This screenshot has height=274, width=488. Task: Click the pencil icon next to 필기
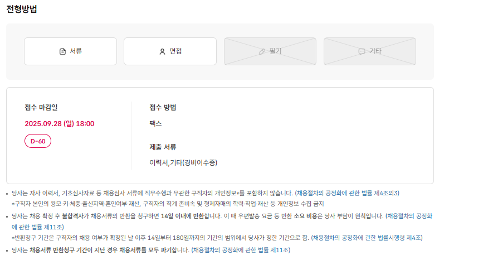[x=262, y=51]
